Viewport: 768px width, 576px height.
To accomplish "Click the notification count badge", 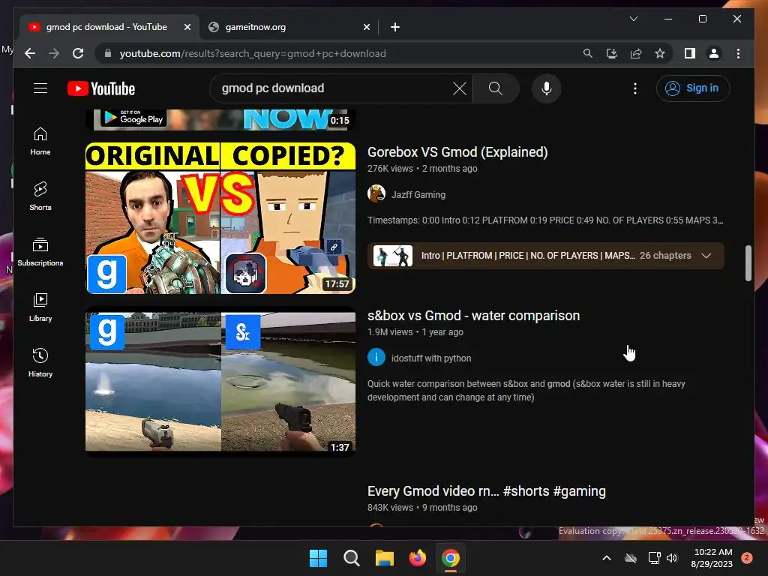I will 746,557.
